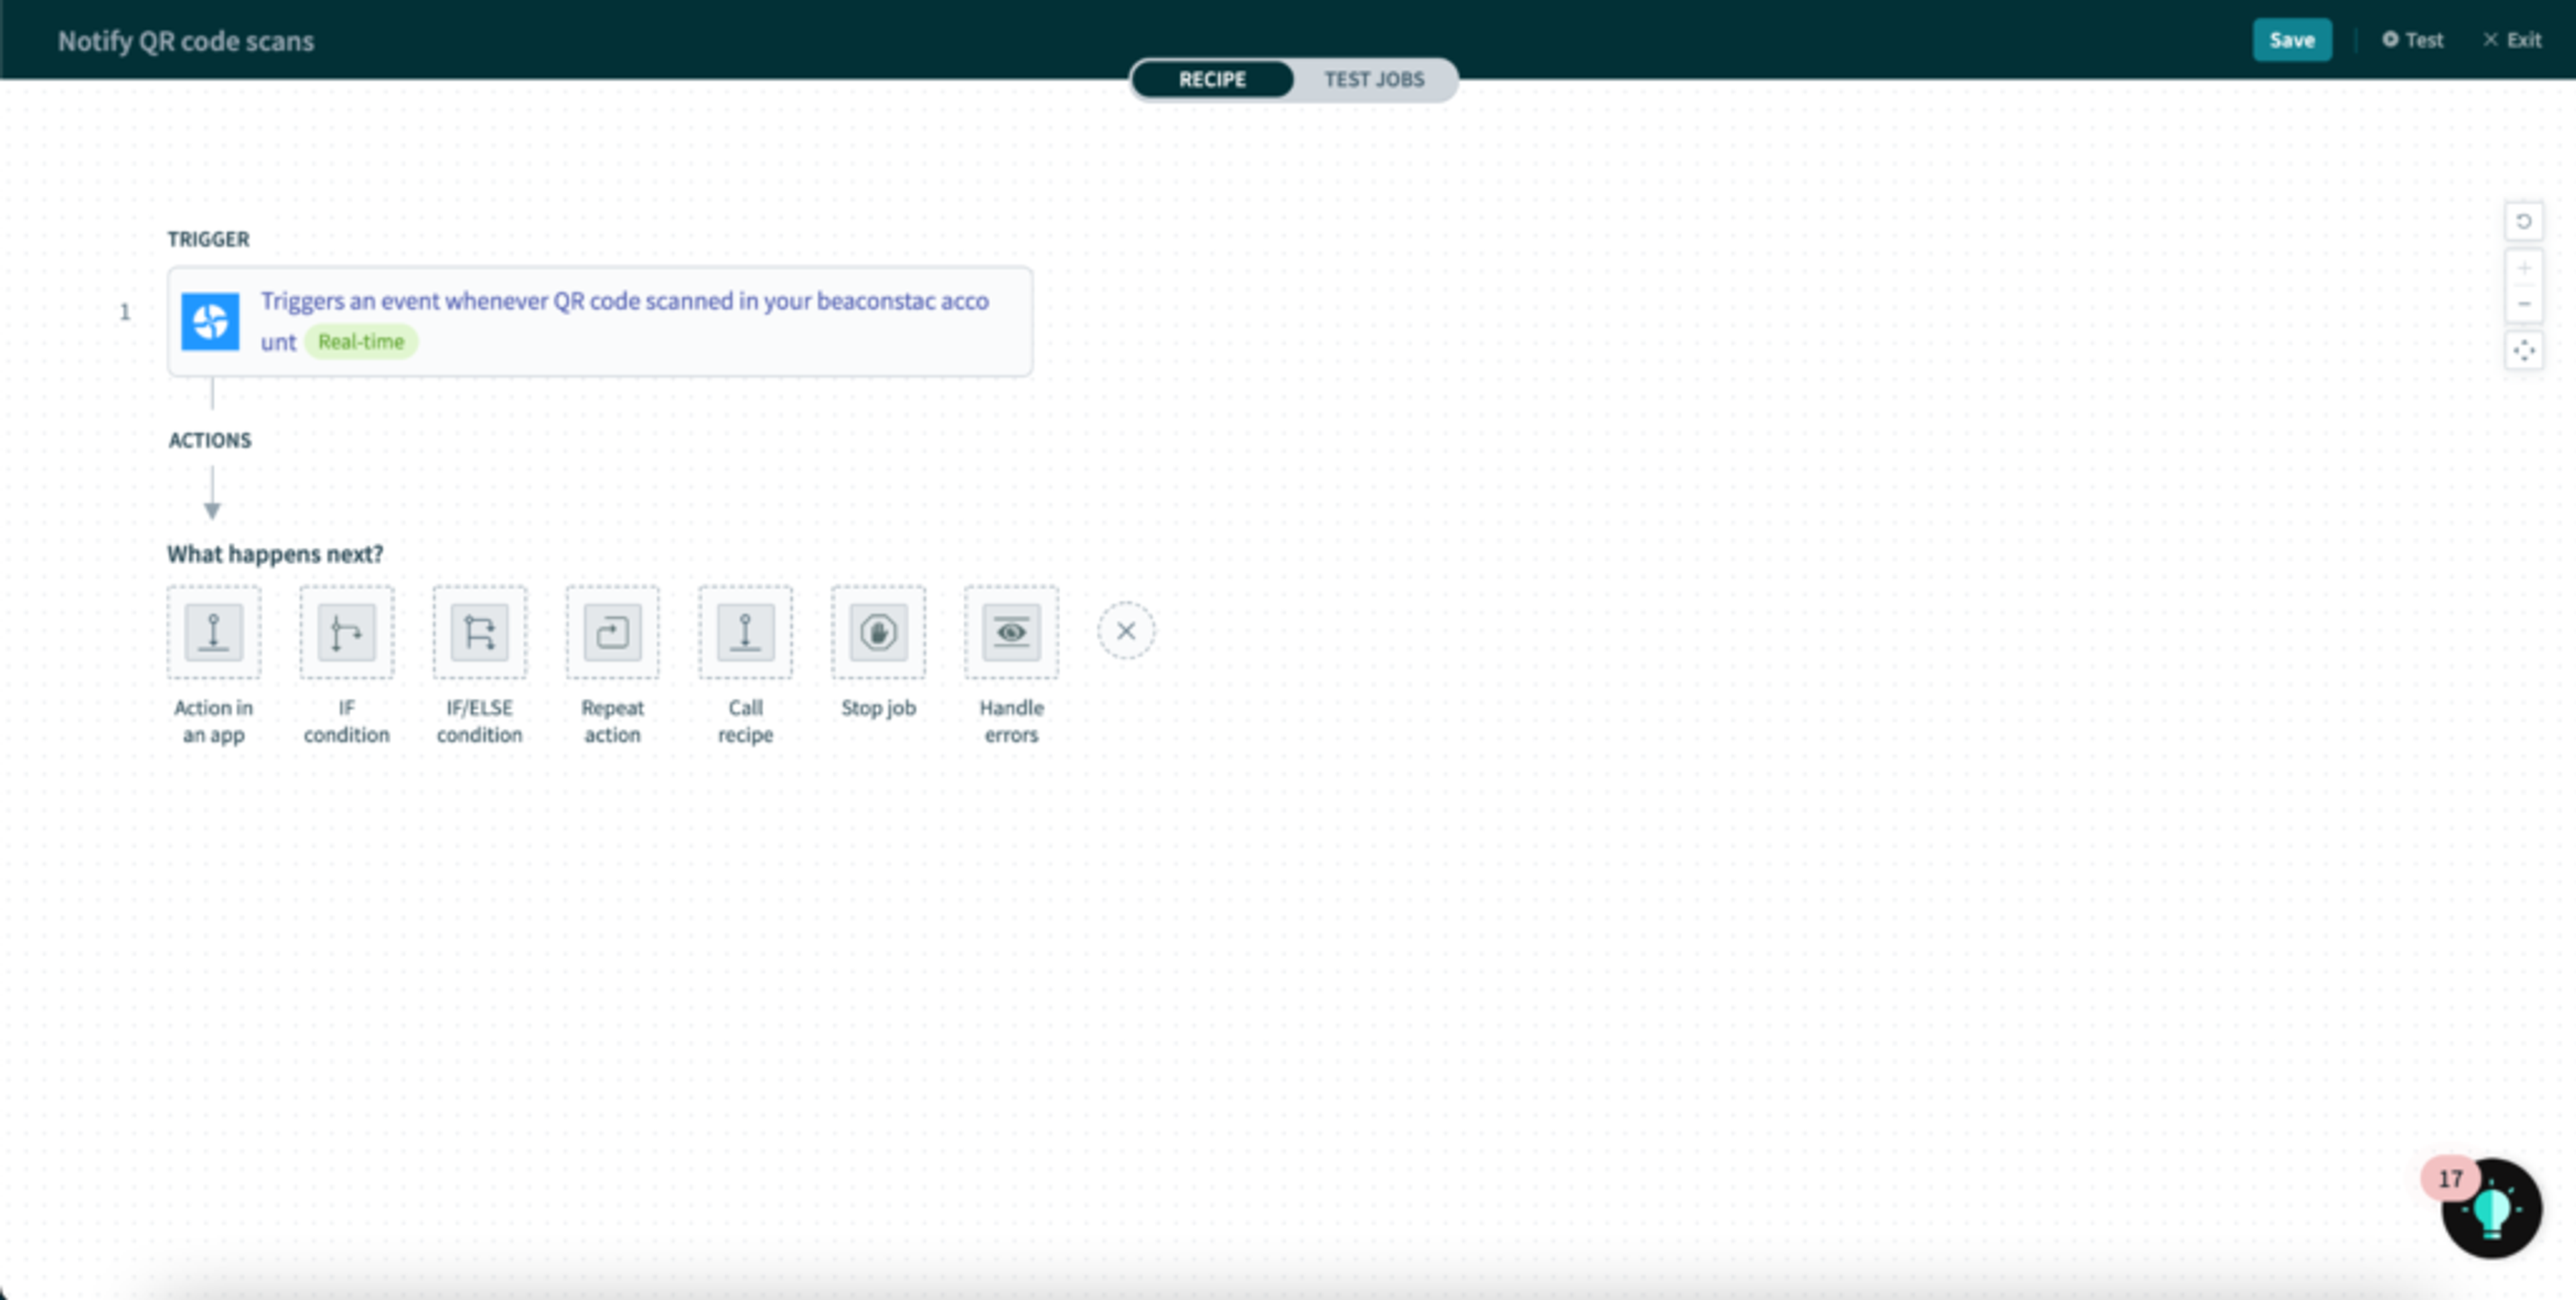Fit recipe to screen with center icon

tap(2523, 351)
